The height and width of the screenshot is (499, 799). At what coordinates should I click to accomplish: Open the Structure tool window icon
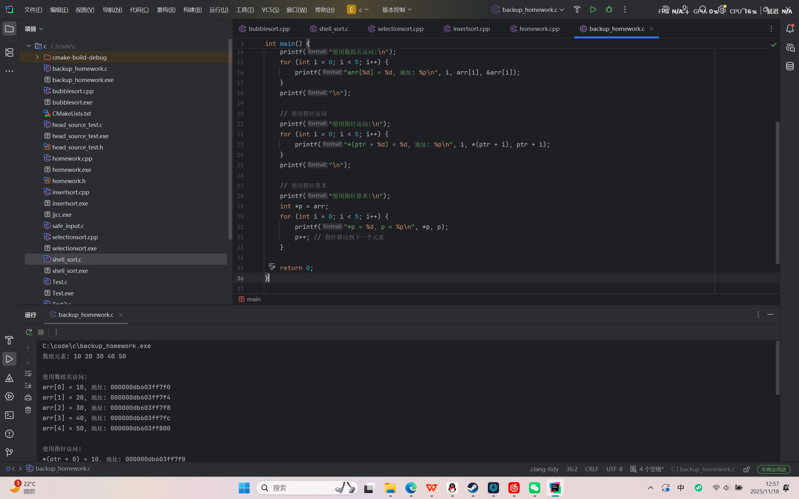[x=9, y=52]
